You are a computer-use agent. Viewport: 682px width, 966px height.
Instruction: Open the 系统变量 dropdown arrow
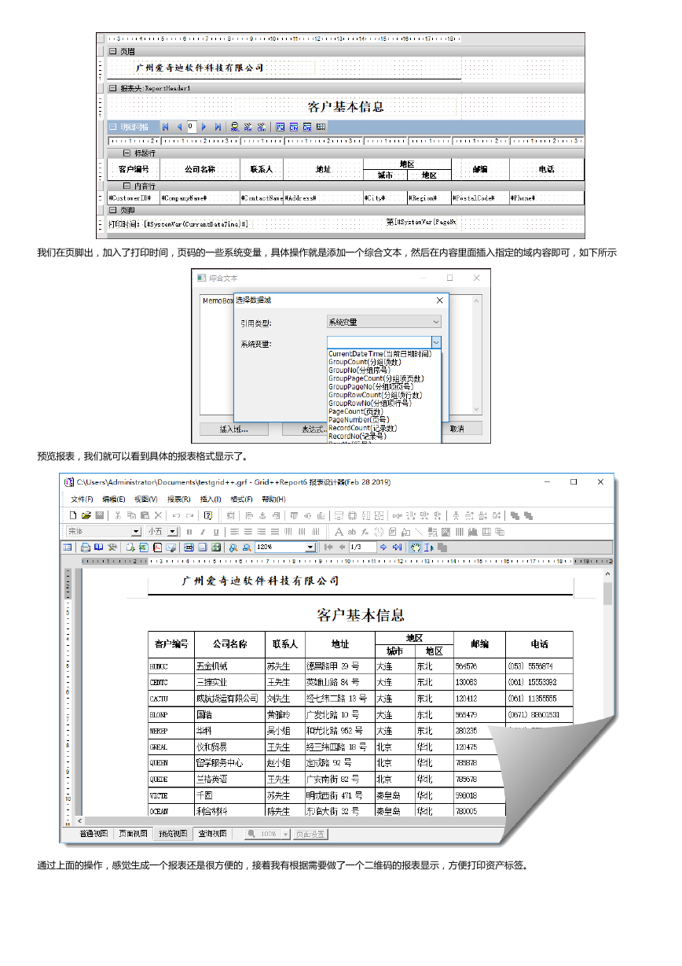(x=436, y=342)
